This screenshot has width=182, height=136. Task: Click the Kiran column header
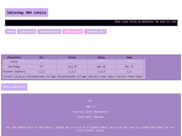click(x=72, y=57)
